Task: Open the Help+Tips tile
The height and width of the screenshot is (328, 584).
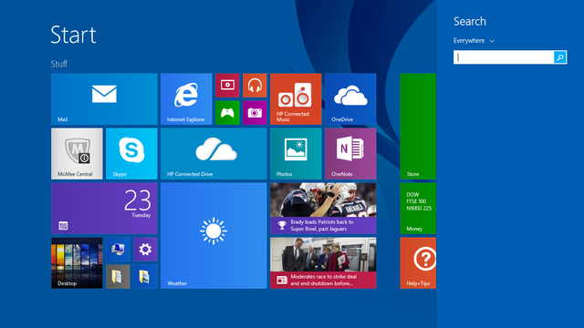Action: click(x=418, y=263)
